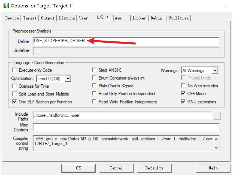Open the Optimization level dropdown
The width and height of the screenshot is (233, 175).
coord(68,78)
